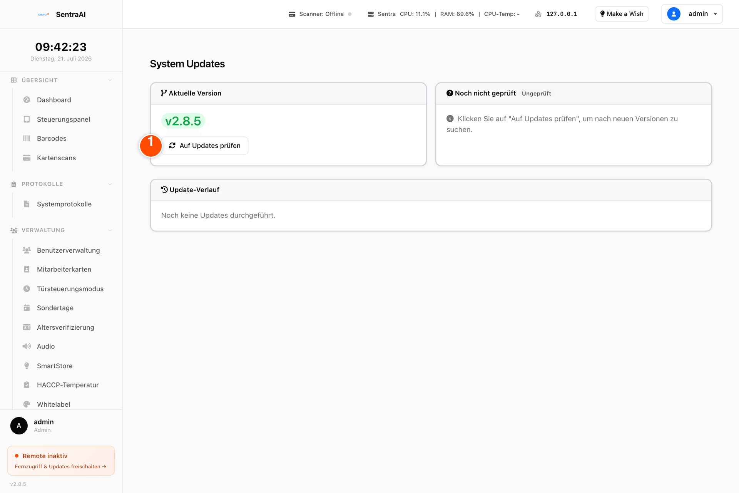The height and width of the screenshot is (493, 739).
Task: Click the SentraAI logo in sidebar
Action: (43, 15)
